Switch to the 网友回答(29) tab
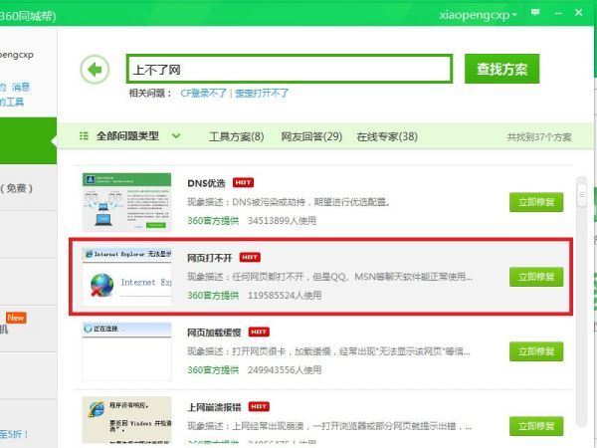 [x=310, y=136]
